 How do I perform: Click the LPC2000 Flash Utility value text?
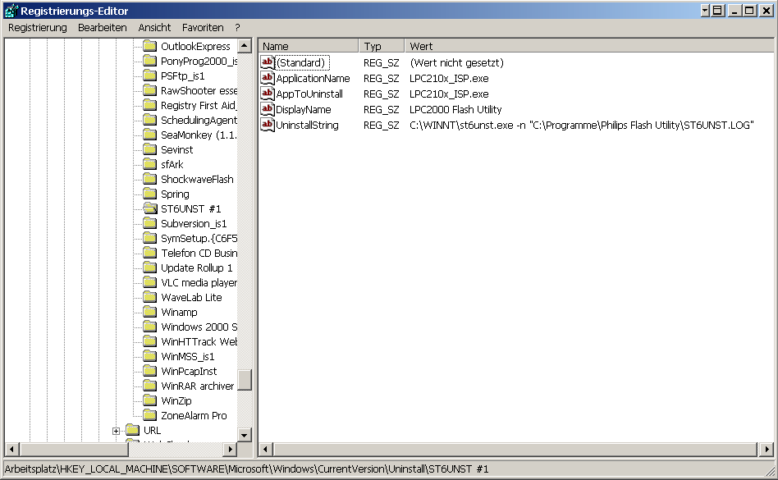coord(455,110)
